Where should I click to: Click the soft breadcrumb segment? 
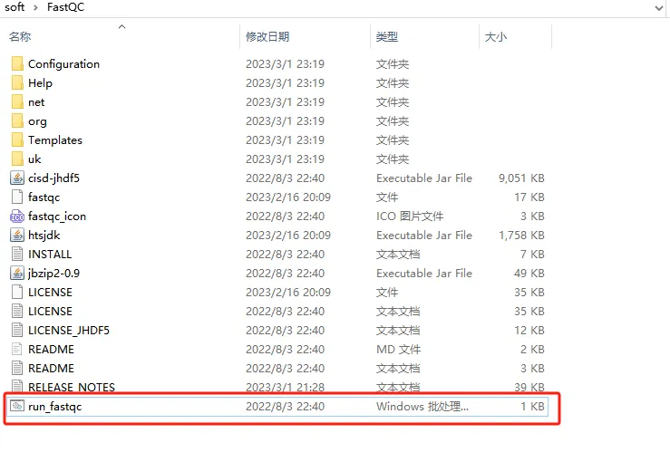[x=14, y=7]
